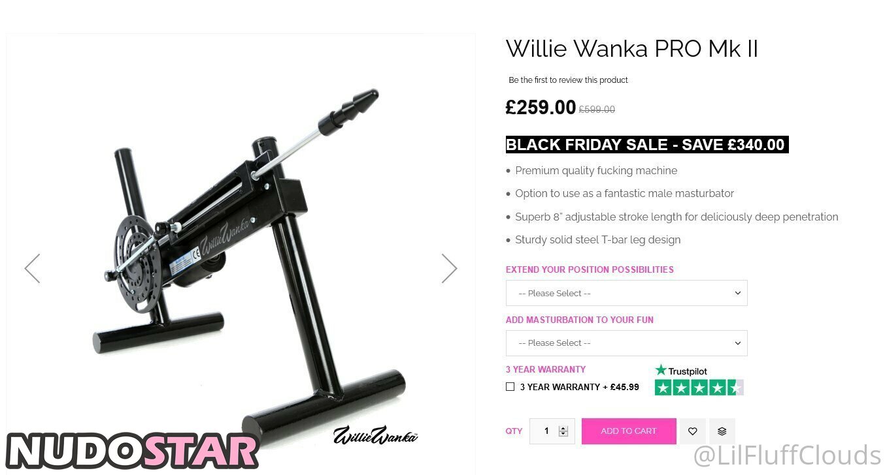
Task: Open the Extend Your Position Possibilities dropdown
Action: pos(626,293)
